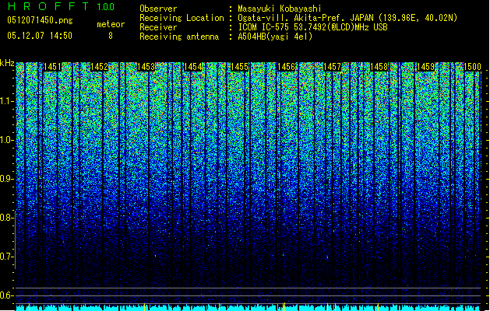This screenshot has height=311, width=490.
Task: Click the 1.0 frequency axis label
Action: click(x=6, y=140)
